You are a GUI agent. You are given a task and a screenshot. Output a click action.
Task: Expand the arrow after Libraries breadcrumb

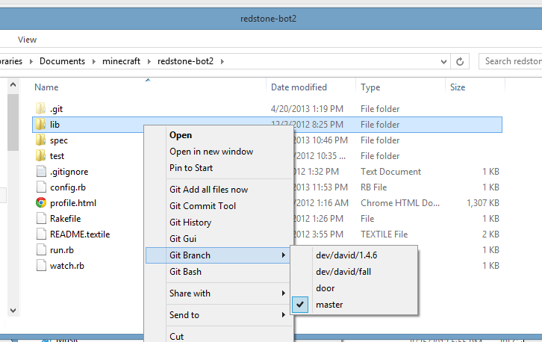(x=31, y=61)
